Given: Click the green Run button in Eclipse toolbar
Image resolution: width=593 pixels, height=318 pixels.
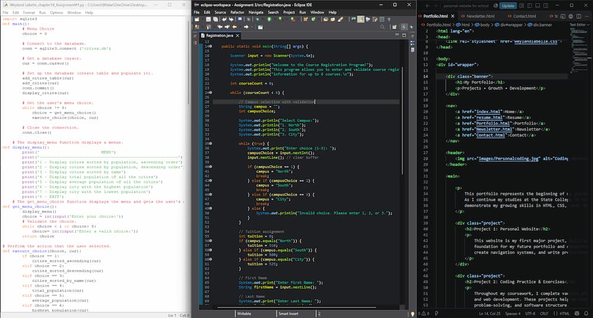Looking at the screenshot, I should 269,20.
